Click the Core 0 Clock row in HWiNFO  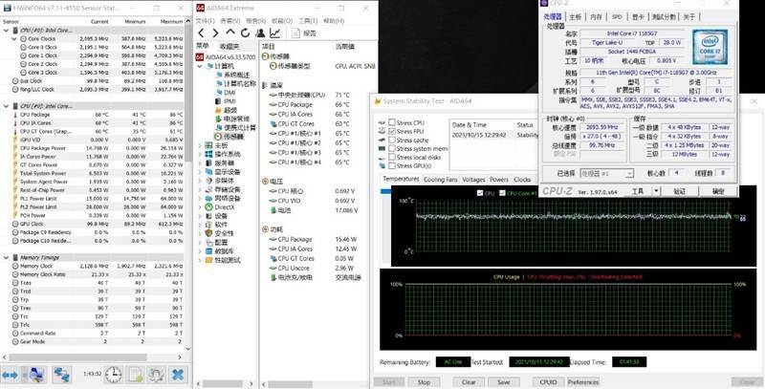click(x=92, y=47)
